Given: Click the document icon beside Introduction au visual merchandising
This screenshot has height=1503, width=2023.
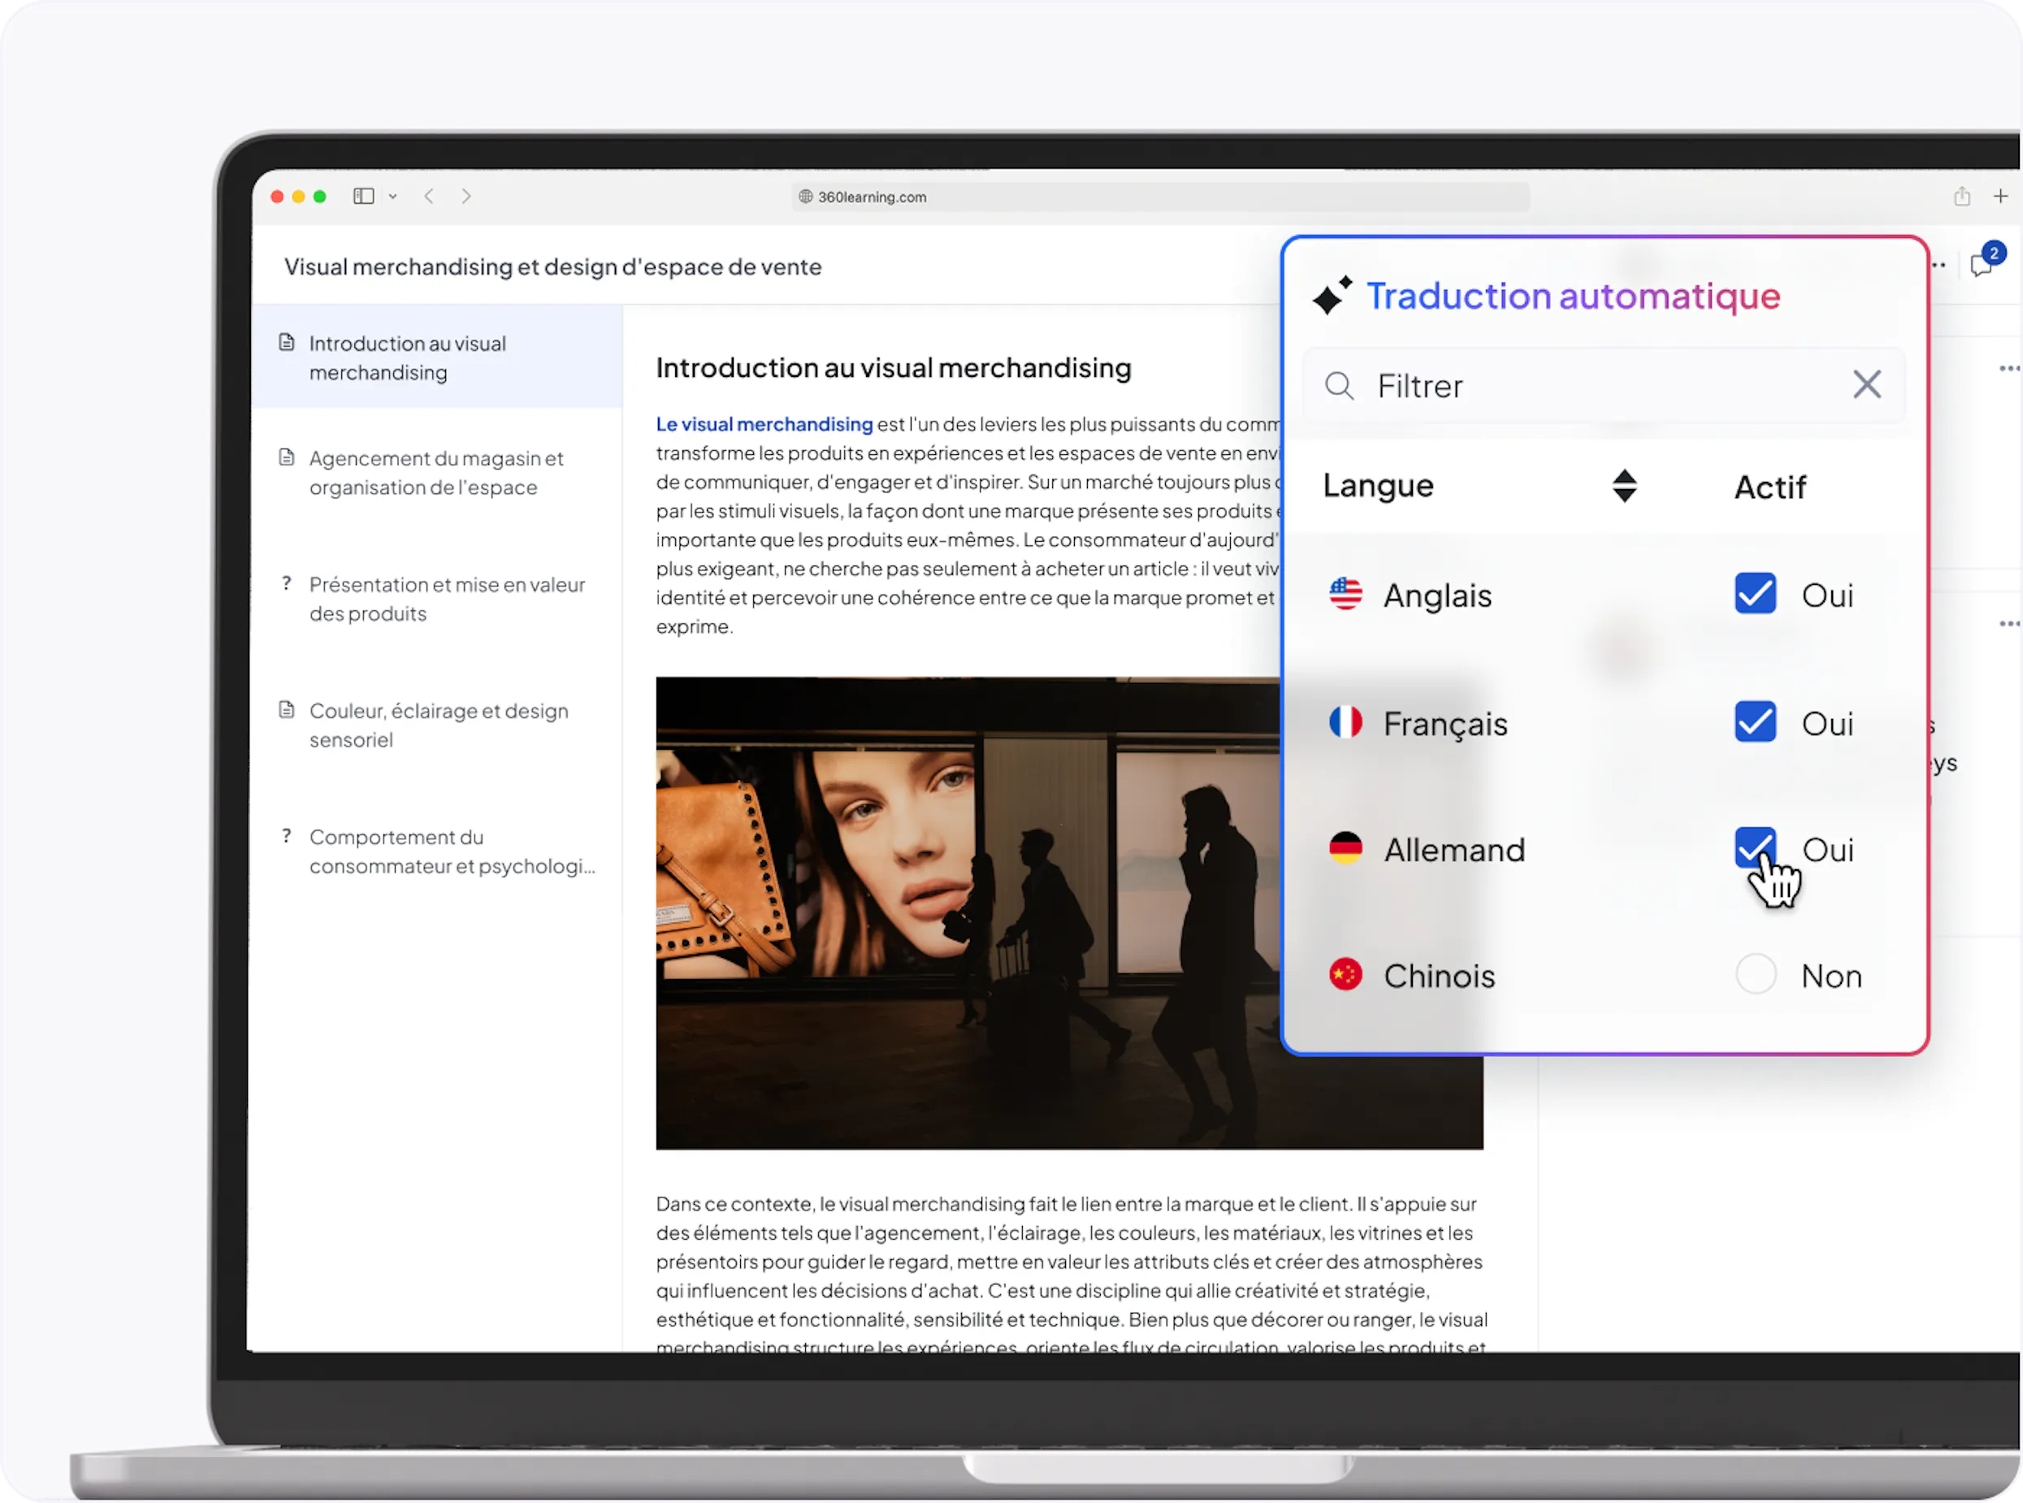Looking at the screenshot, I should pos(287,342).
